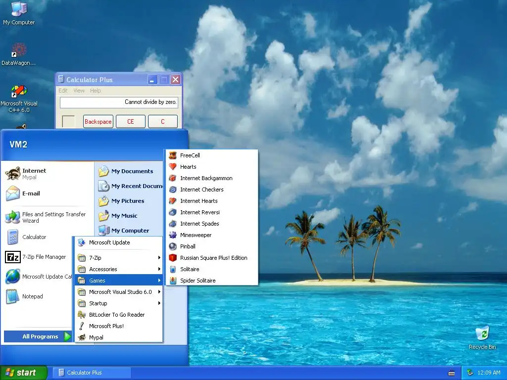Open Spider Solitaire icon
Image resolution: width=507 pixels, height=380 pixels.
[173, 281]
